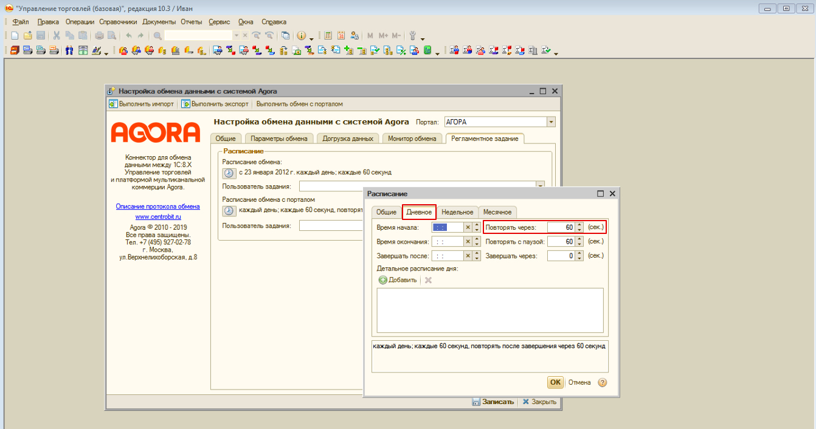Click the New document icon in the toolbar
This screenshot has width=816, height=429.
click(x=15, y=36)
